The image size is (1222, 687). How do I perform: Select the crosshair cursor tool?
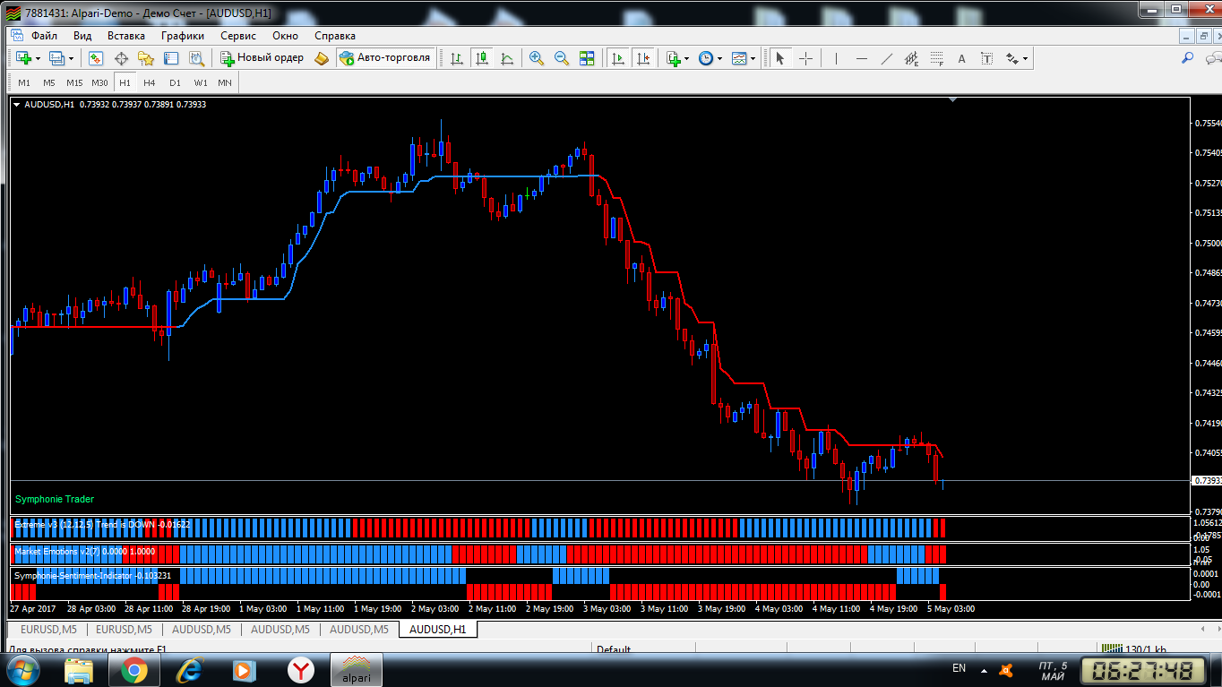pyautogui.click(x=805, y=58)
